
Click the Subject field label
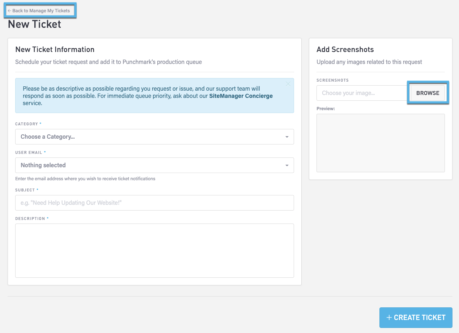tap(25, 190)
